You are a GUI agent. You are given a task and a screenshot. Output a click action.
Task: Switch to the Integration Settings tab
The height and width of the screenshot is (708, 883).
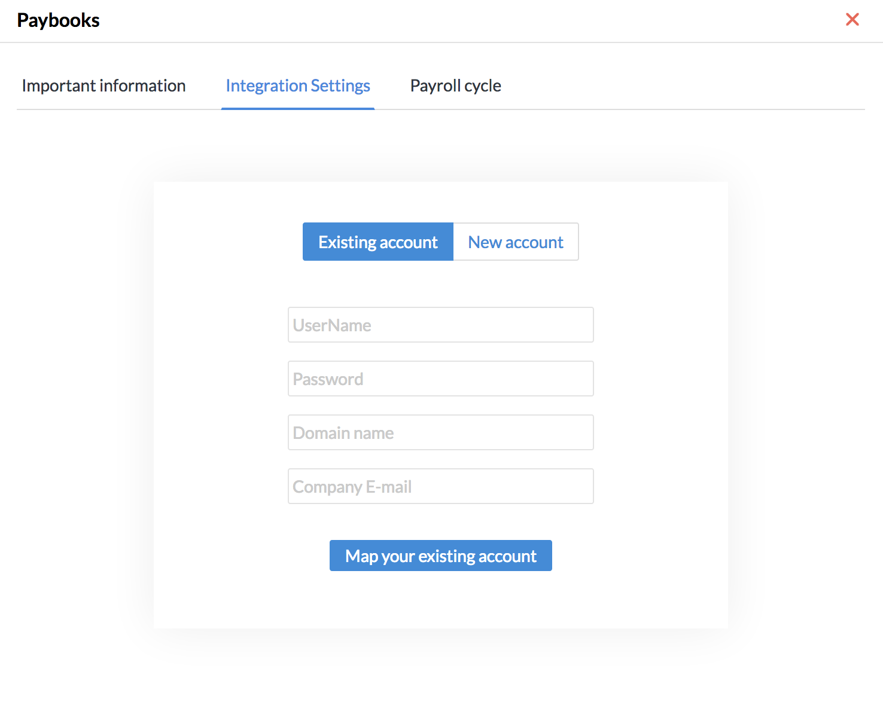[x=298, y=86]
